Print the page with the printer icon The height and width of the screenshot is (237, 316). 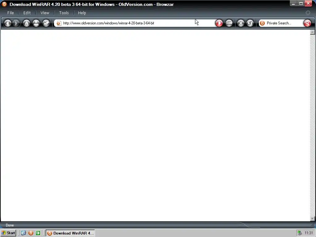pos(36,23)
